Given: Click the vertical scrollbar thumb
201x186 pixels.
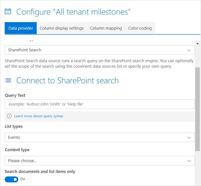Looking at the screenshot, I should 197,109.
